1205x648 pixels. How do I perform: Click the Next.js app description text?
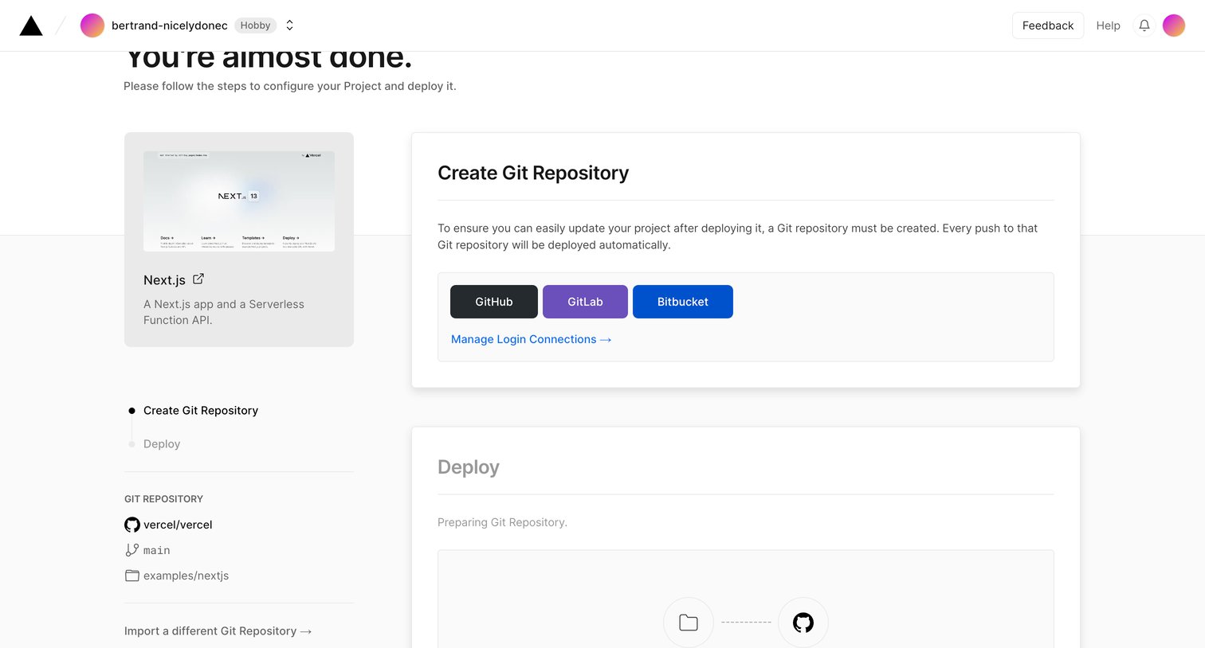(x=224, y=312)
